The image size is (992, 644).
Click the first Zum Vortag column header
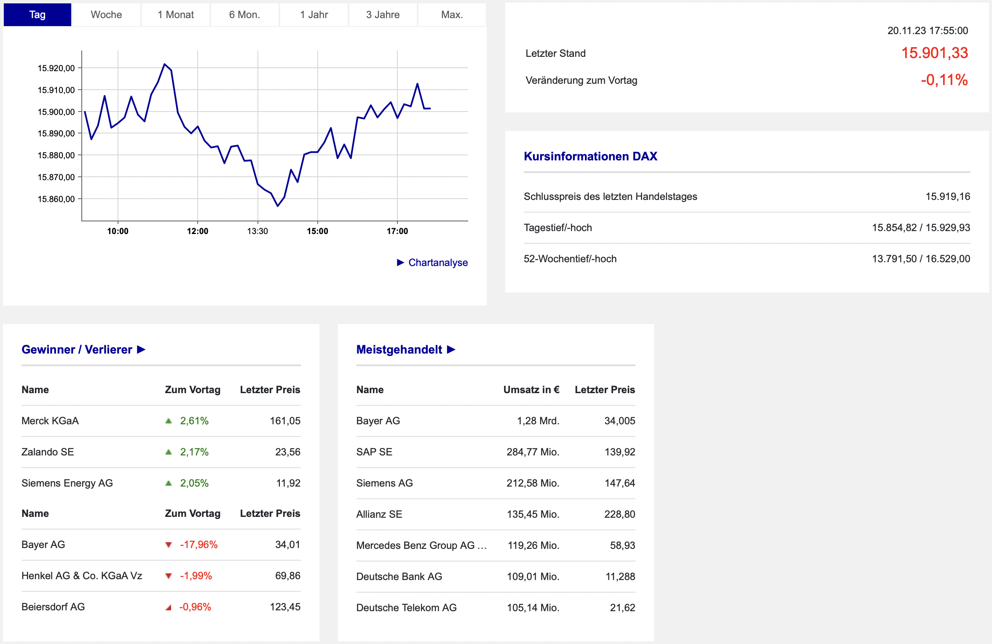[193, 390]
